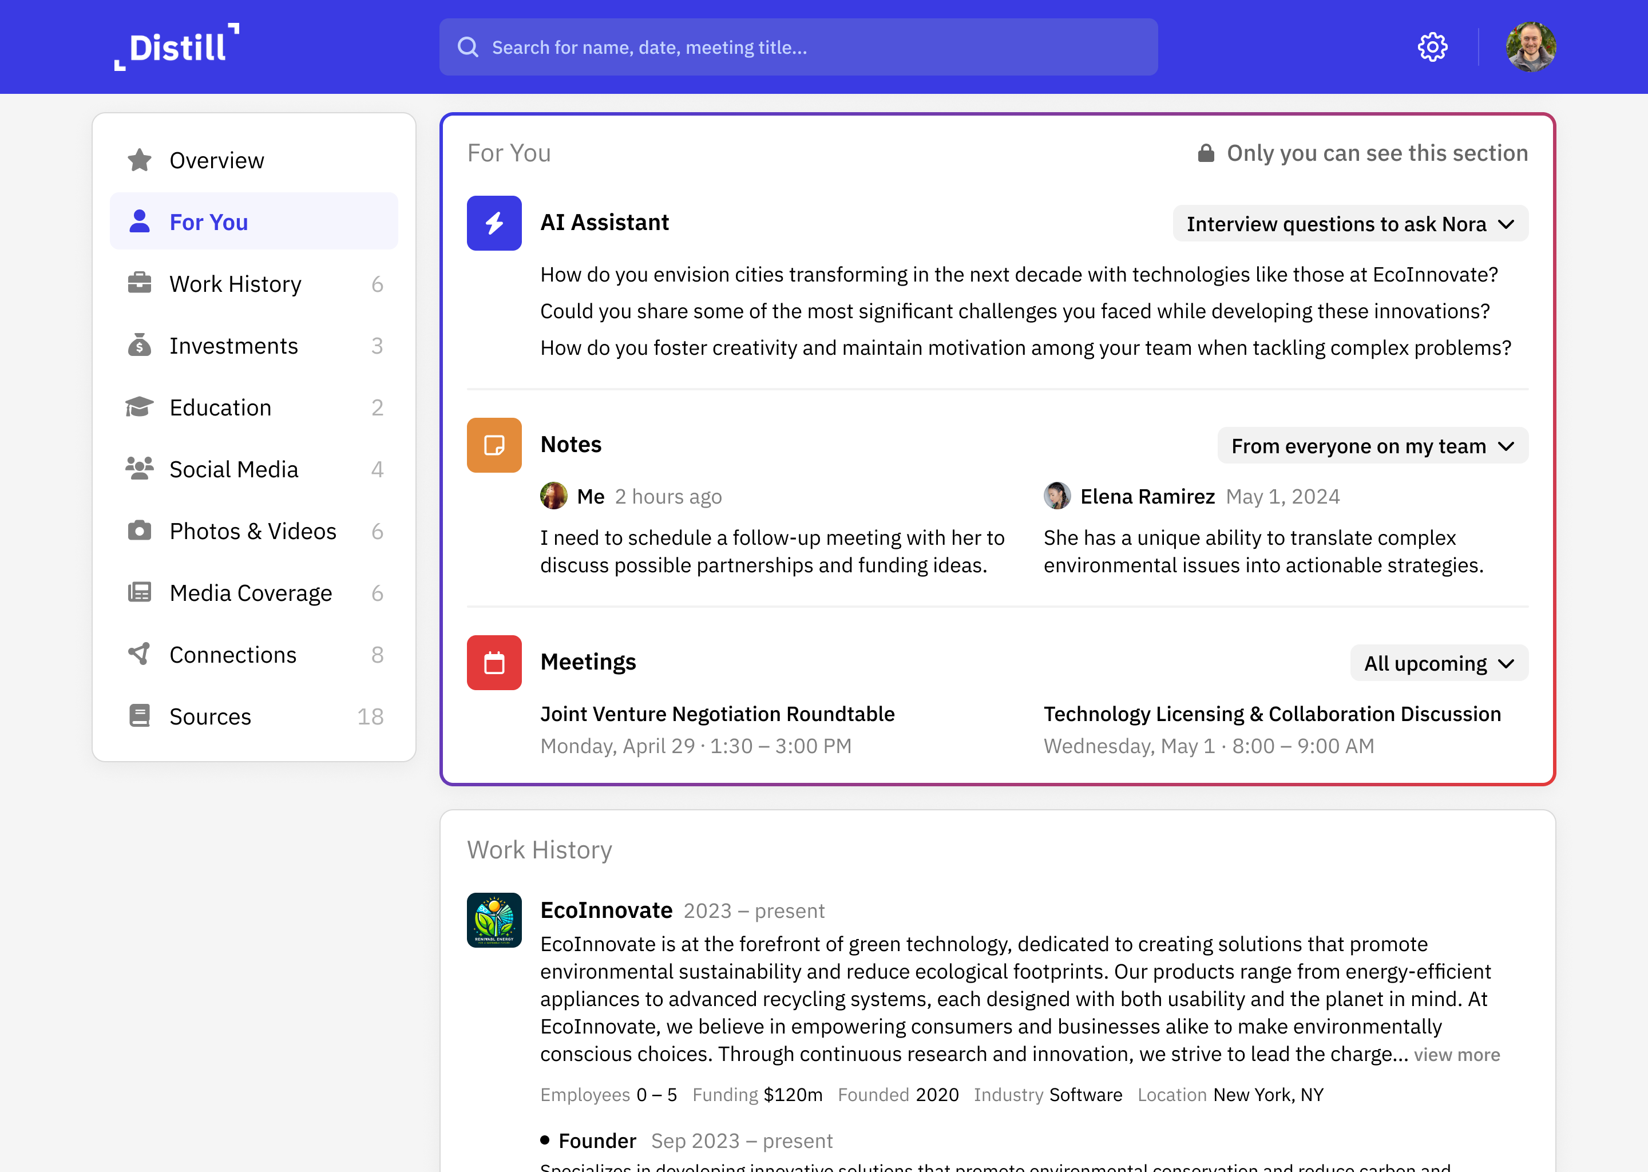Go to Overview in the sidebar
Screen dimensions: 1648x1172
click(x=216, y=160)
